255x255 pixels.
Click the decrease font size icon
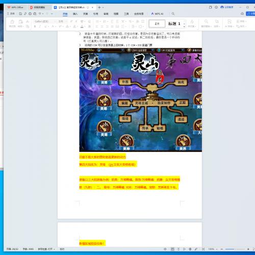[76, 21]
